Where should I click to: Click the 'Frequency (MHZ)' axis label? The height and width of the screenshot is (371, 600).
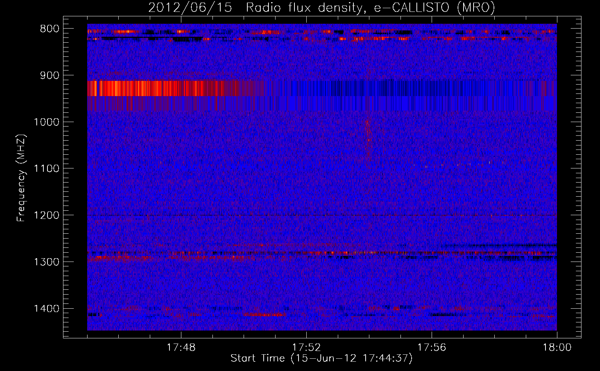pos(21,178)
